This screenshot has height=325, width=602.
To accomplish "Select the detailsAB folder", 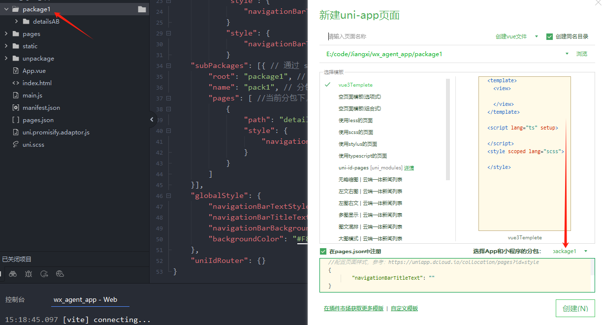I will (x=46, y=22).
